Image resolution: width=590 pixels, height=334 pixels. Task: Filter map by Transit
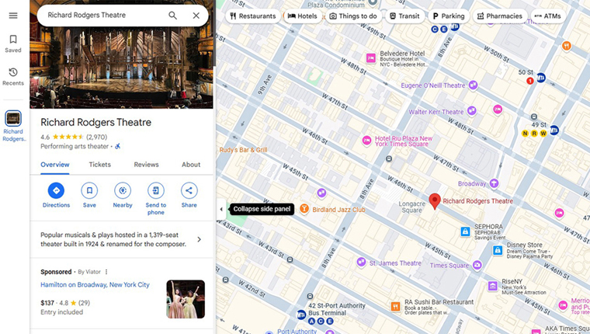[404, 16]
